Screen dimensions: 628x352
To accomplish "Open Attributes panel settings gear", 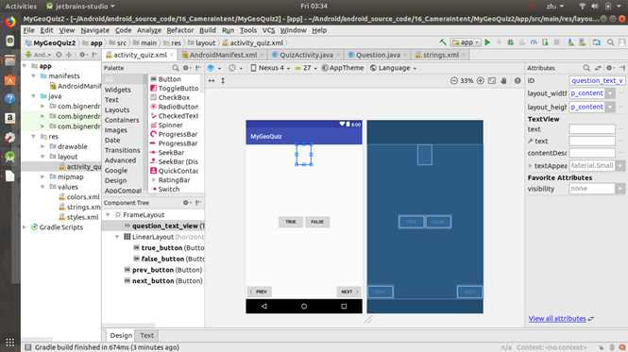I will click(x=609, y=68).
